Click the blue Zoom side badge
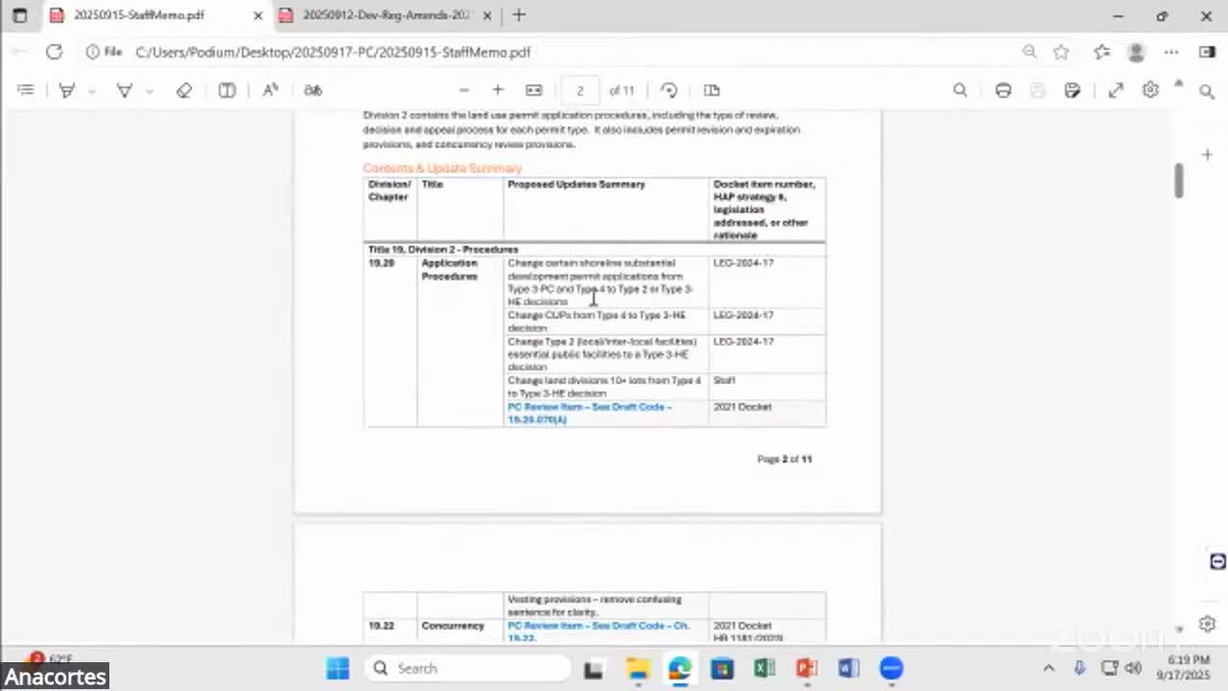The image size is (1228, 691). (1217, 561)
